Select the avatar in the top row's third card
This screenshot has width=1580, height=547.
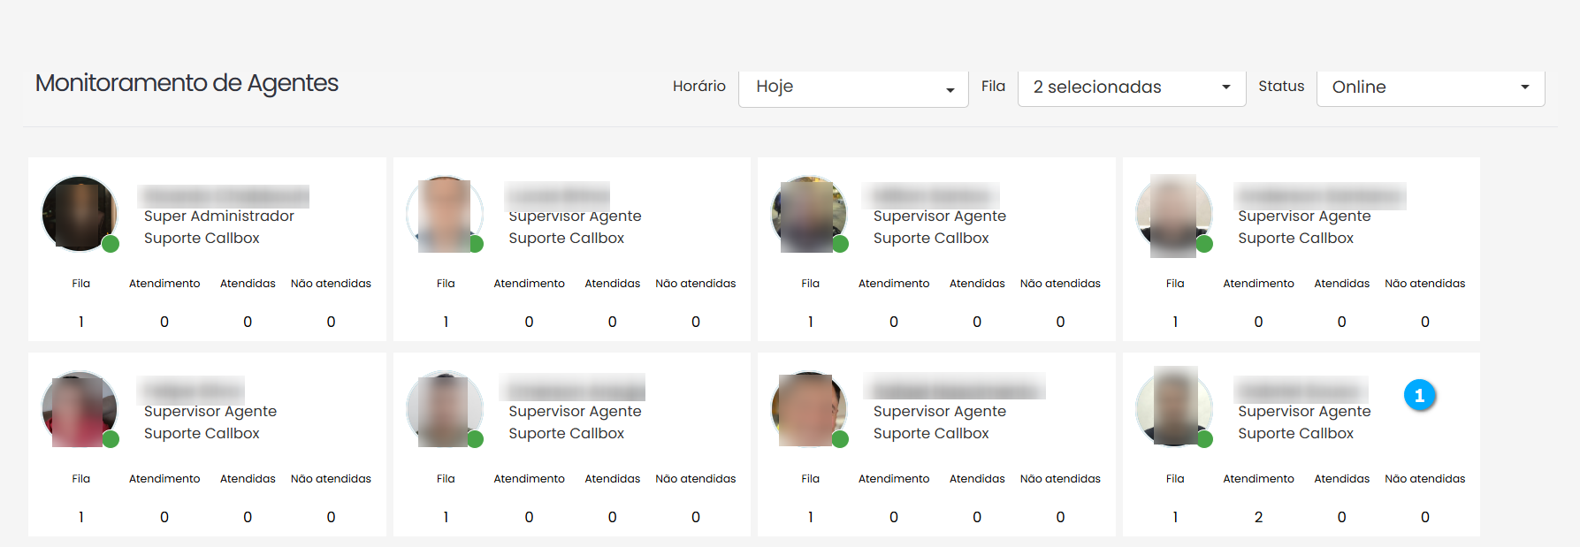pos(808,214)
